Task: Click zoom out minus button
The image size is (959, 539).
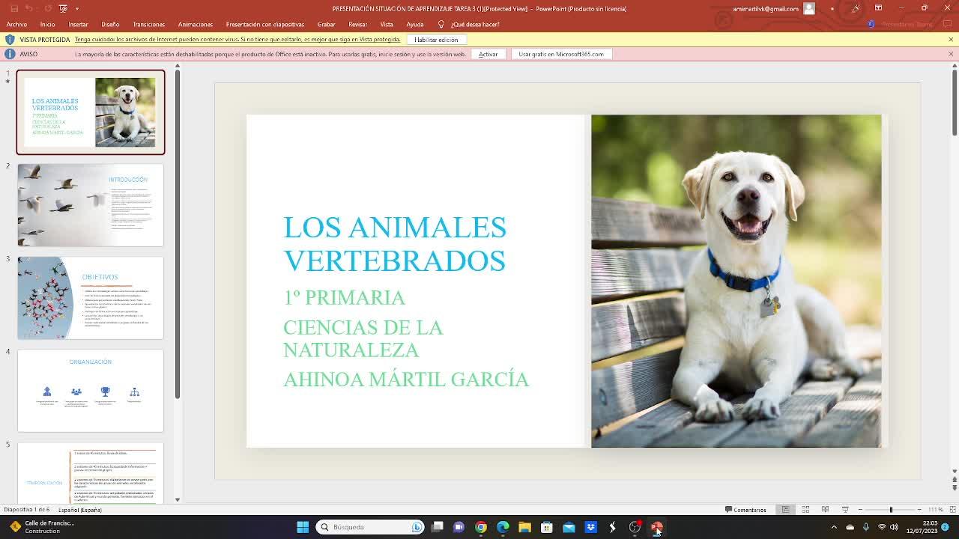Action: (x=860, y=510)
